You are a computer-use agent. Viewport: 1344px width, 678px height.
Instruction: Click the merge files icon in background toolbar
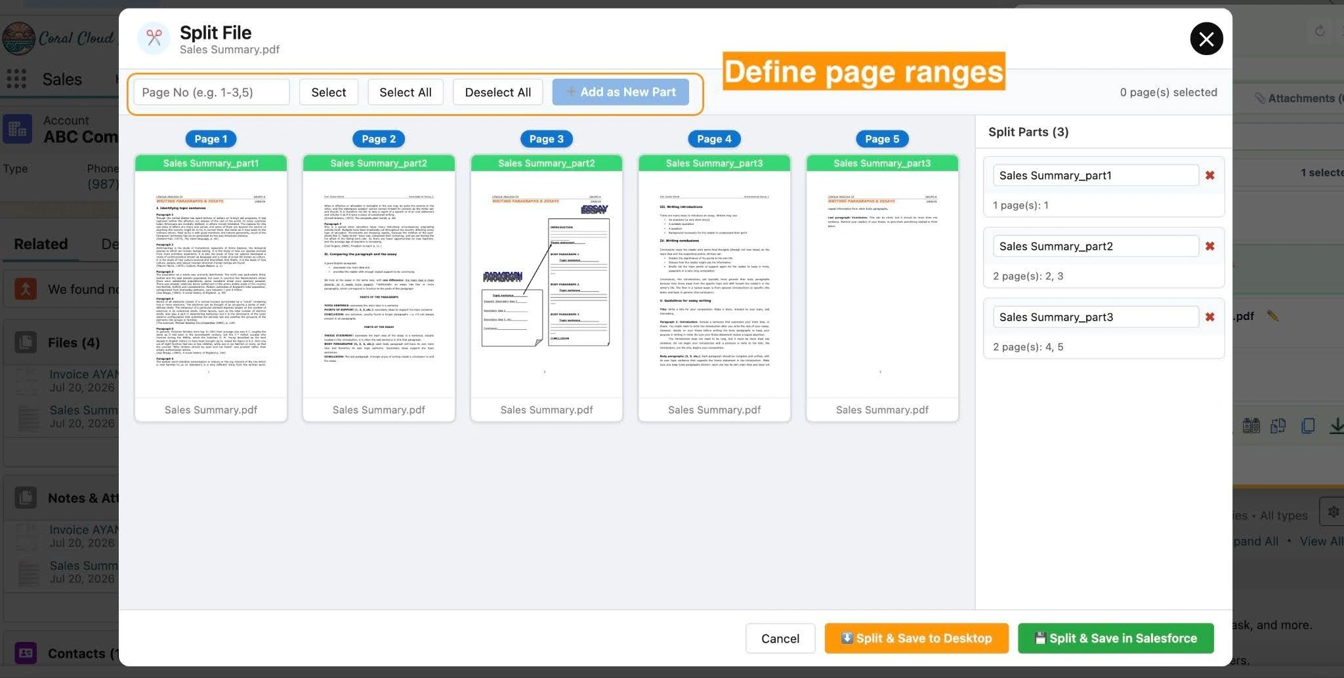pyautogui.click(x=1251, y=426)
